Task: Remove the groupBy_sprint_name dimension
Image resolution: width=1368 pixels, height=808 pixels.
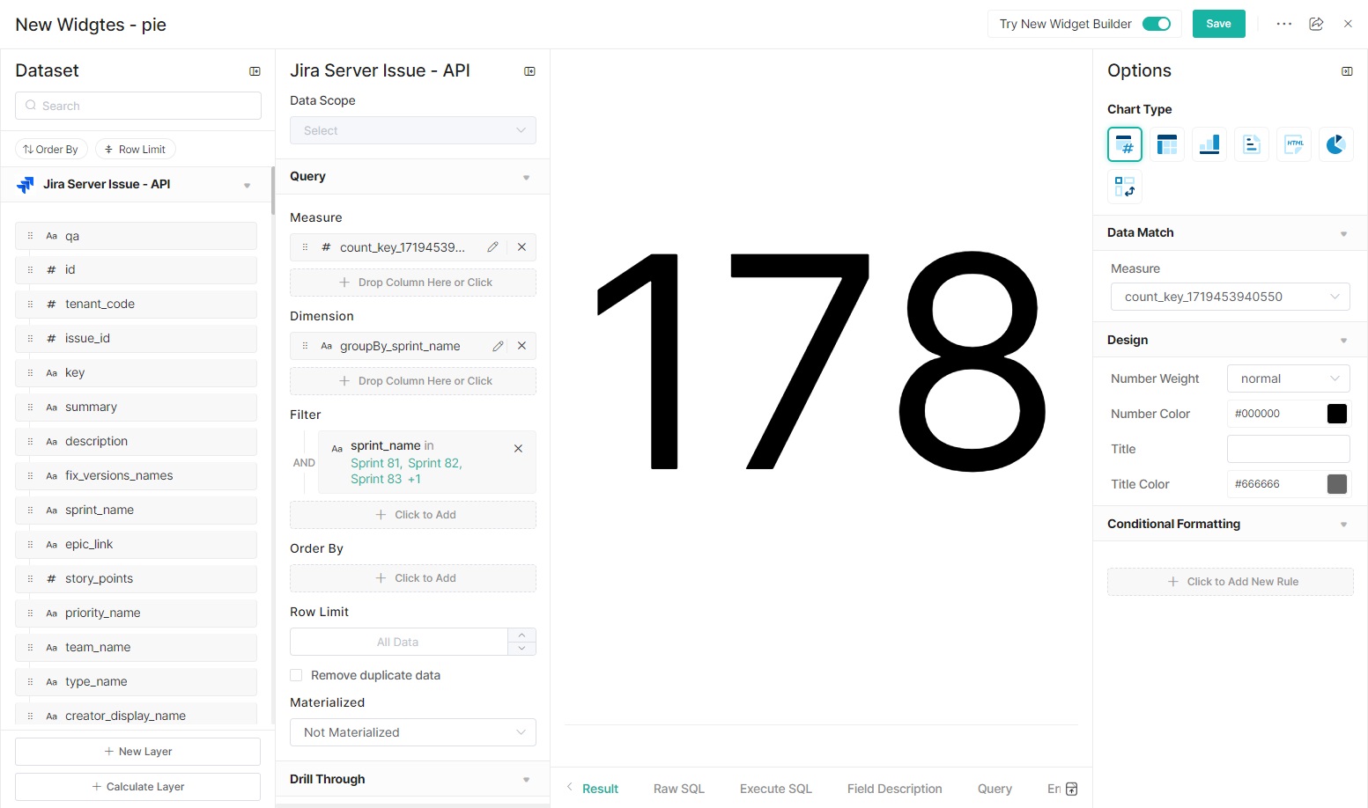Action: pos(521,346)
